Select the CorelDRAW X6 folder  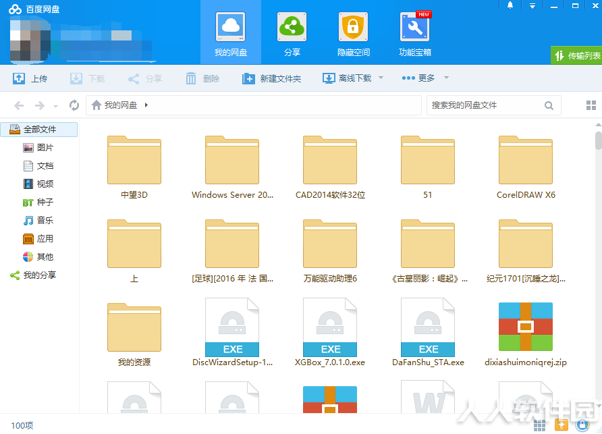click(x=526, y=167)
